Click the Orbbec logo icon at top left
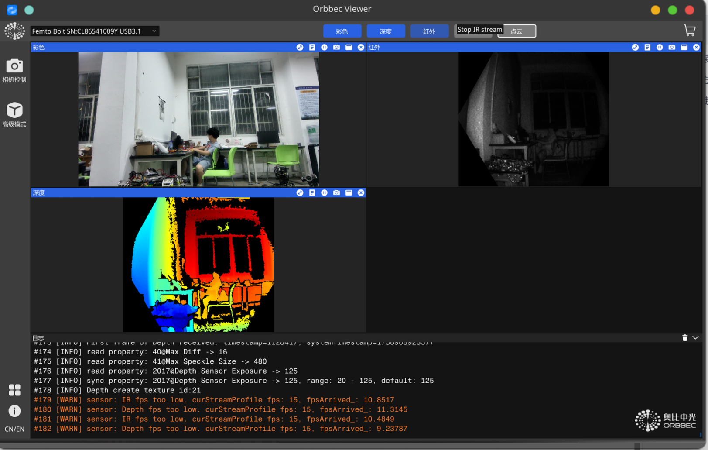This screenshot has width=708, height=450. tap(14, 31)
